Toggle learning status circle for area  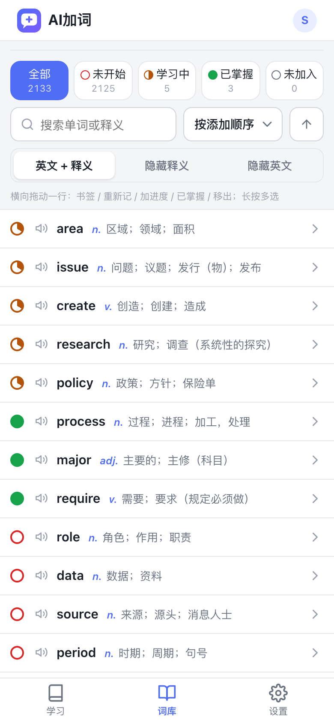(x=17, y=229)
